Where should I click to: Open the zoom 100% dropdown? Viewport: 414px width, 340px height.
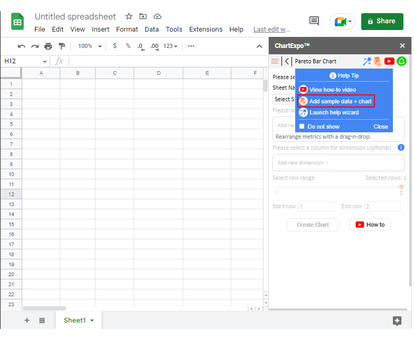click(90, 46)
